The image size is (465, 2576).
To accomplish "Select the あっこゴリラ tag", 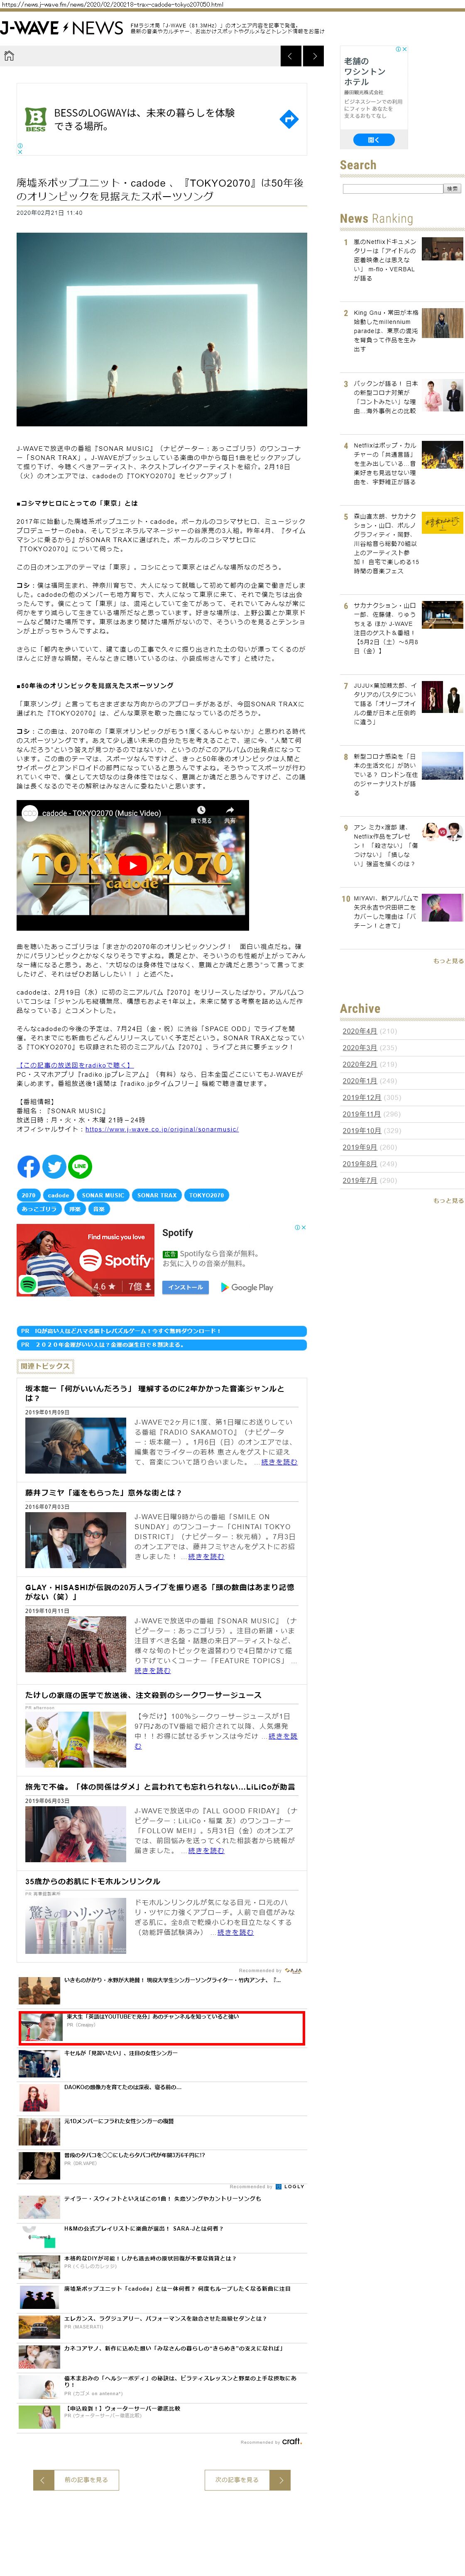I will pos(39,1209).
